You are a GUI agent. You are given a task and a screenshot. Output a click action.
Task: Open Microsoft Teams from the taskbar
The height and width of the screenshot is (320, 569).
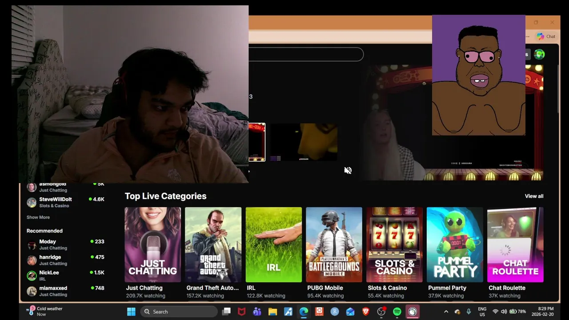(257, 312)
